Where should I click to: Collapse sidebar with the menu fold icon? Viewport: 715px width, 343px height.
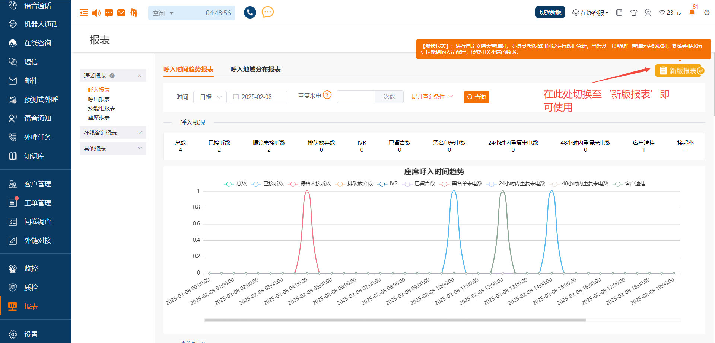pyautogui.click(x=84, y=13)
